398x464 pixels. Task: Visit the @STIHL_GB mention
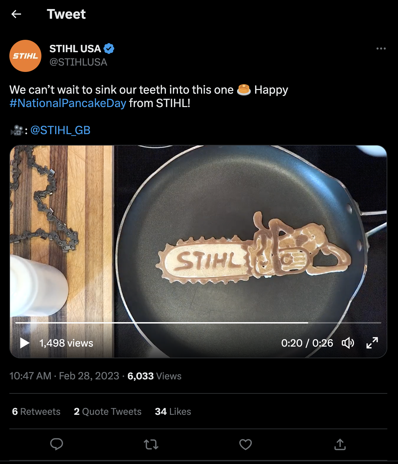[x=60, y=130]
